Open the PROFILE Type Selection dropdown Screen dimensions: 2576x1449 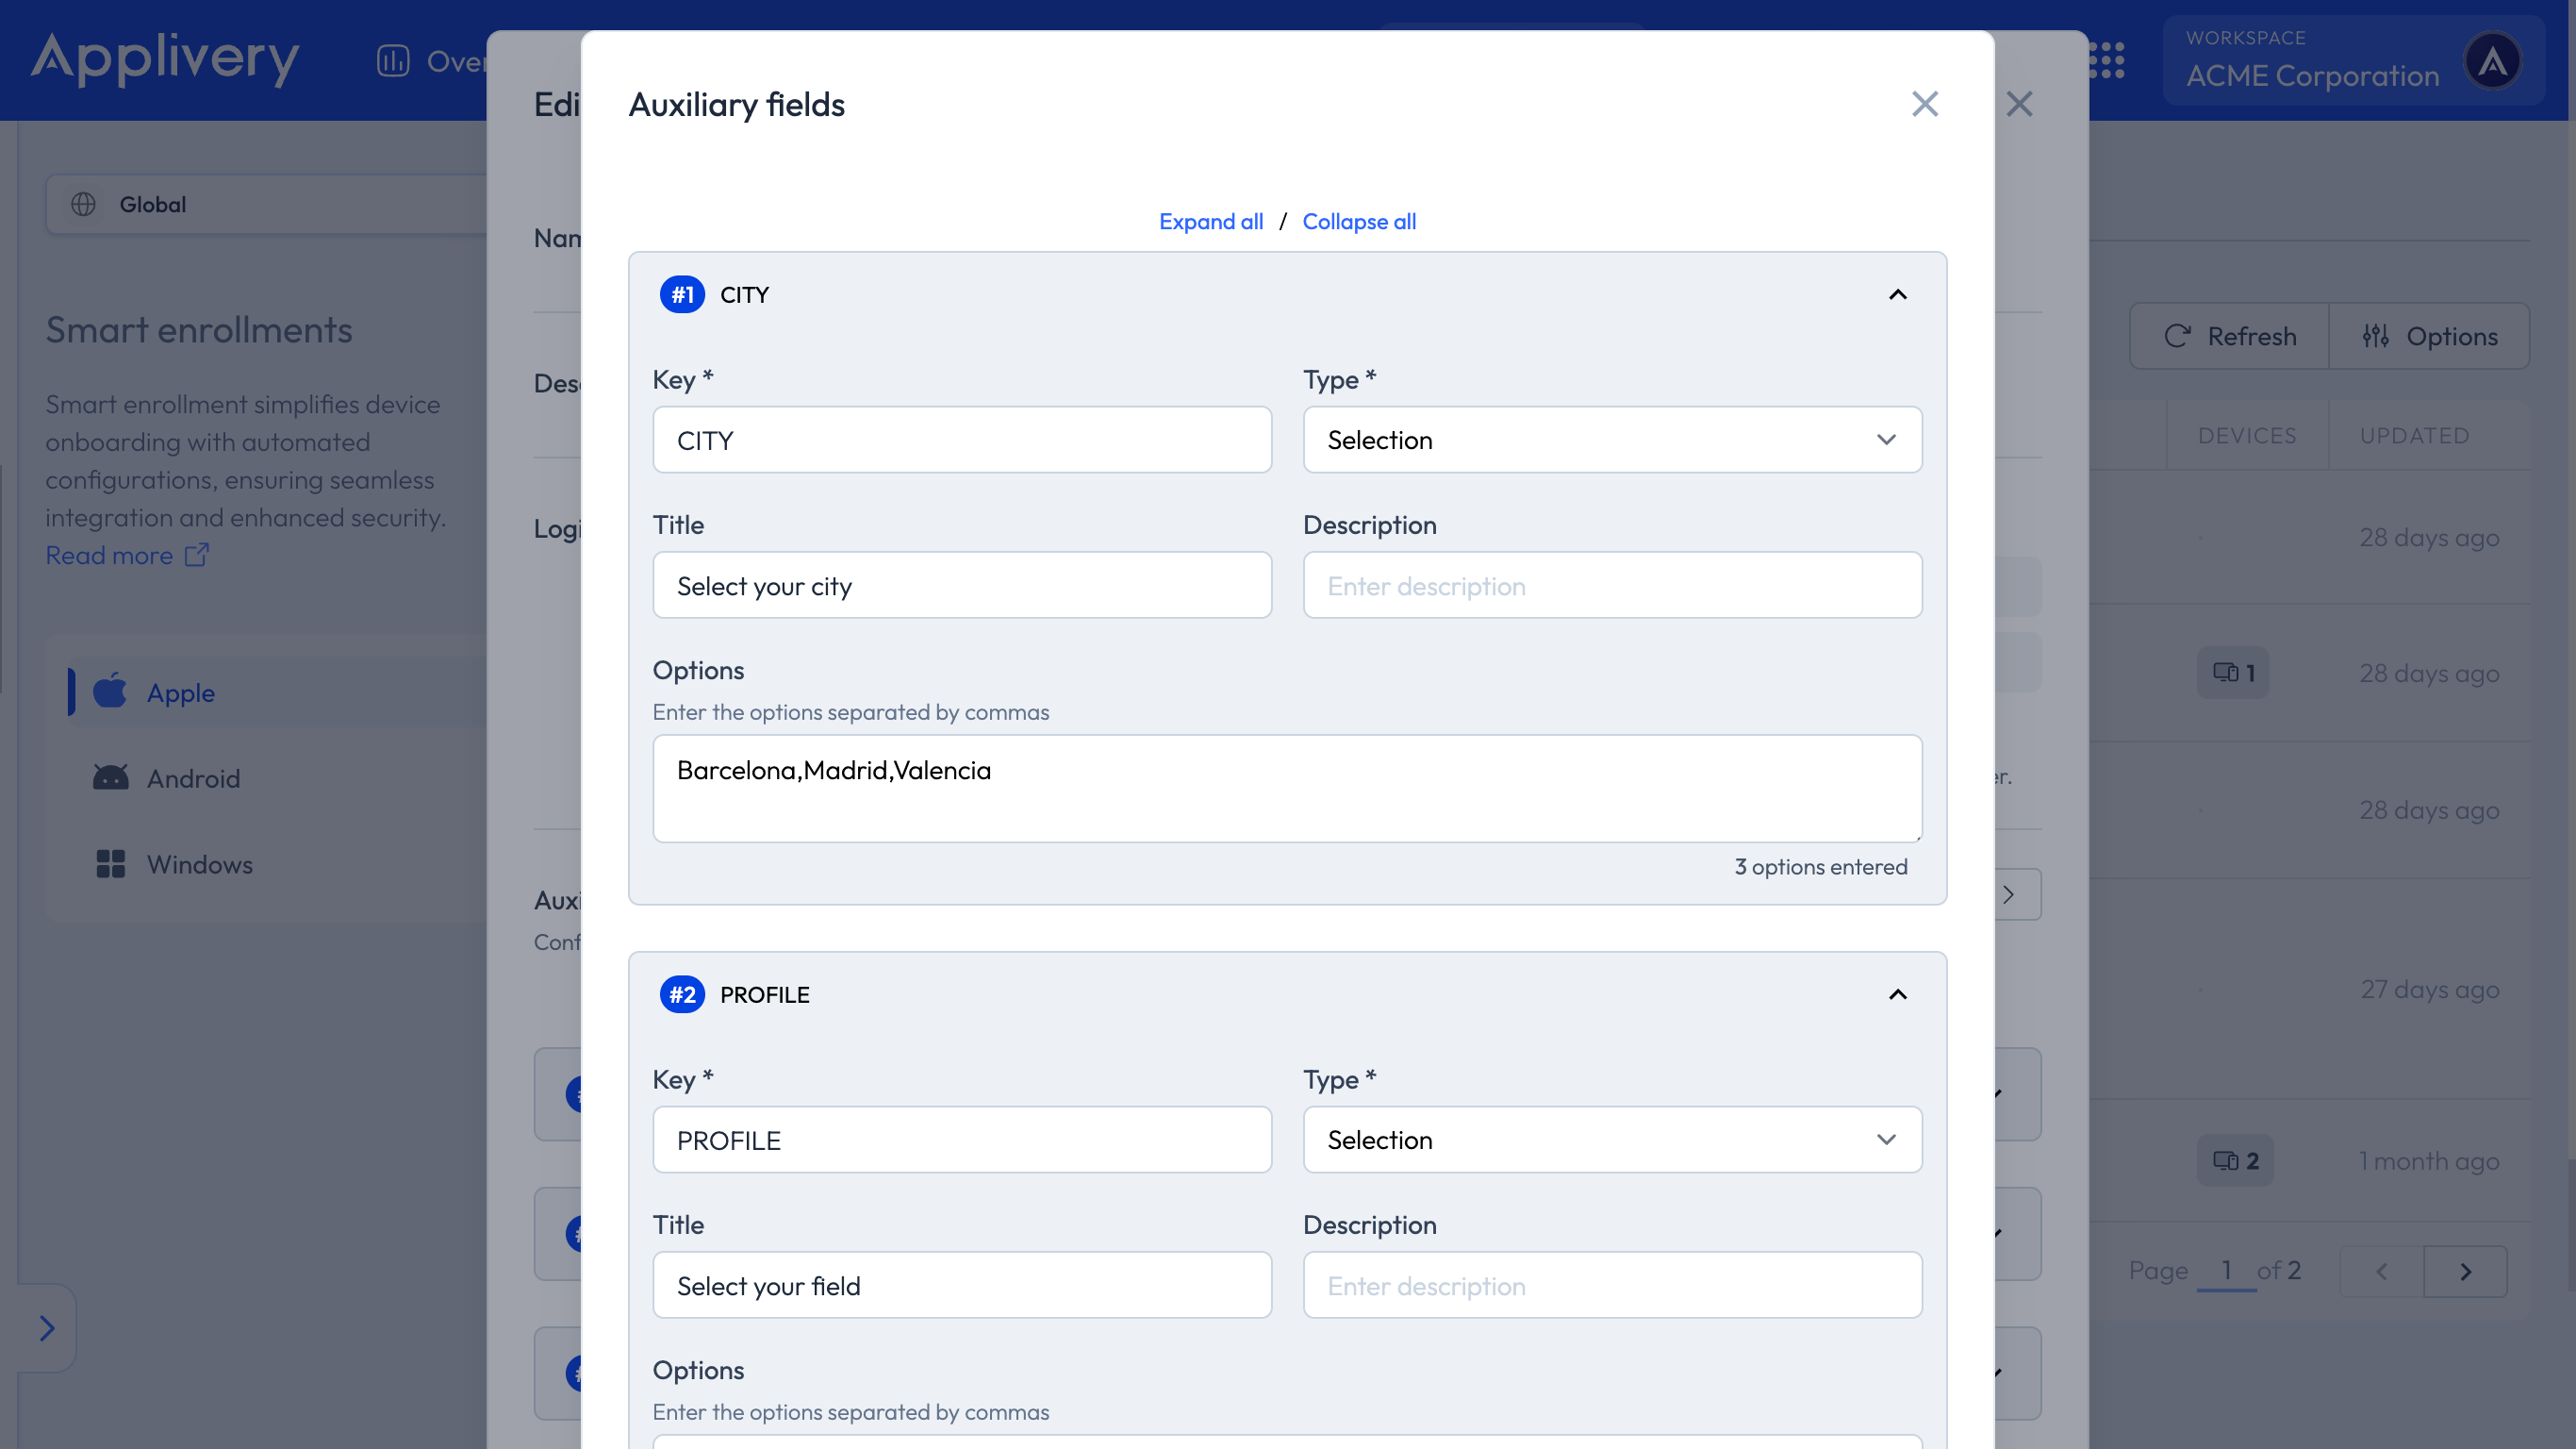coord(1611,1140)
